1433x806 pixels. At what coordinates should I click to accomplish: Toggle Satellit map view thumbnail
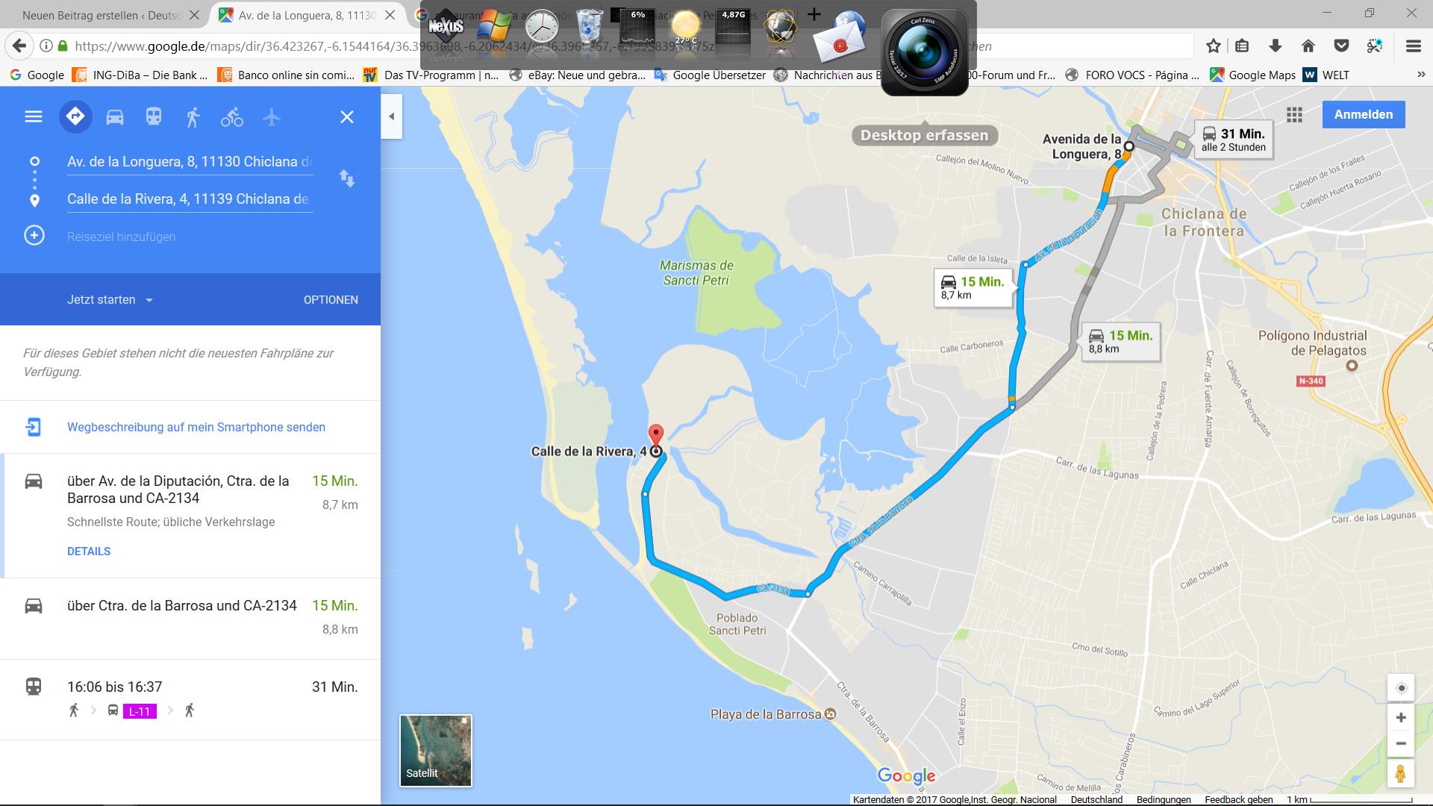436,751
